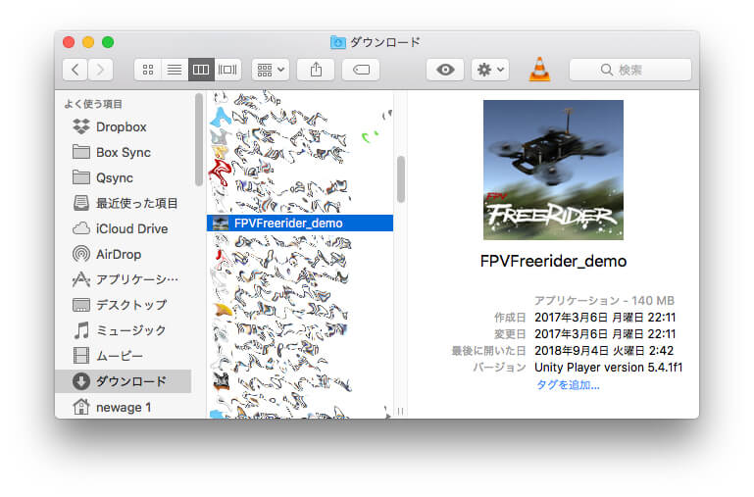Screen dimensions: 754x497
Task: Click the FPV Freerider preview thumbnail
Action: tap(552, 170)
